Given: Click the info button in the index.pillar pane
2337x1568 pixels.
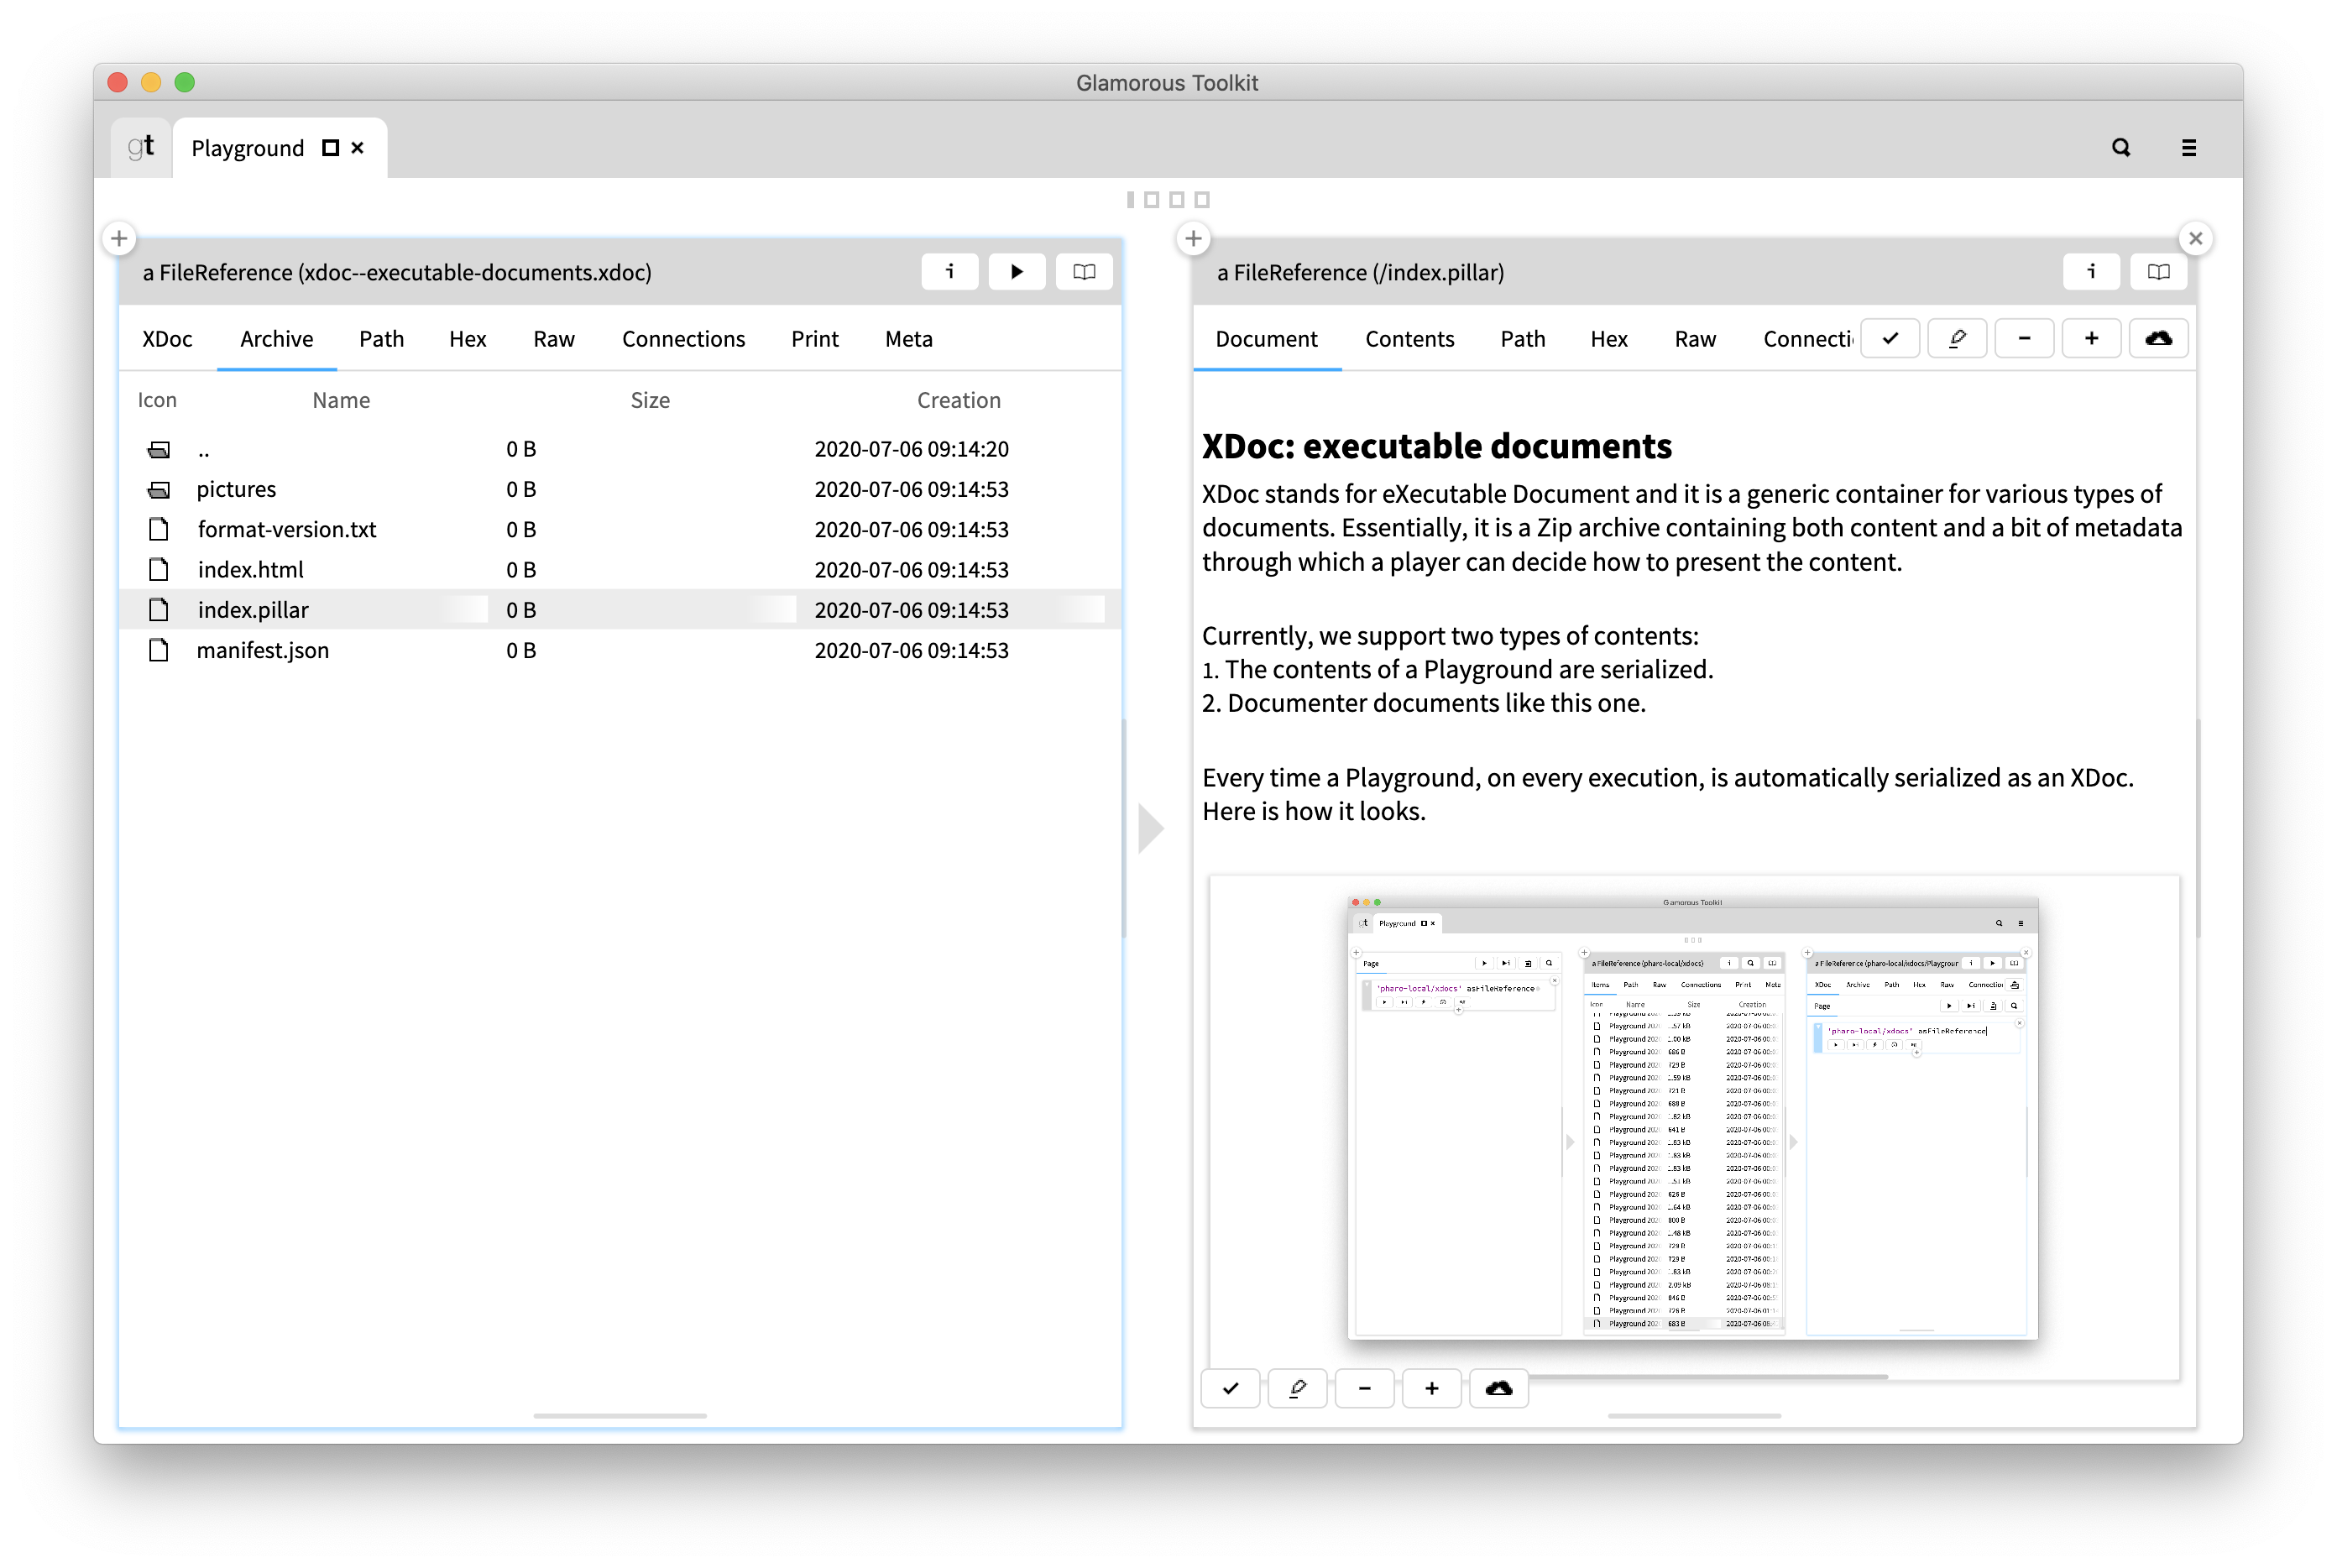Looking at the screenshot, I should 2090,271.
